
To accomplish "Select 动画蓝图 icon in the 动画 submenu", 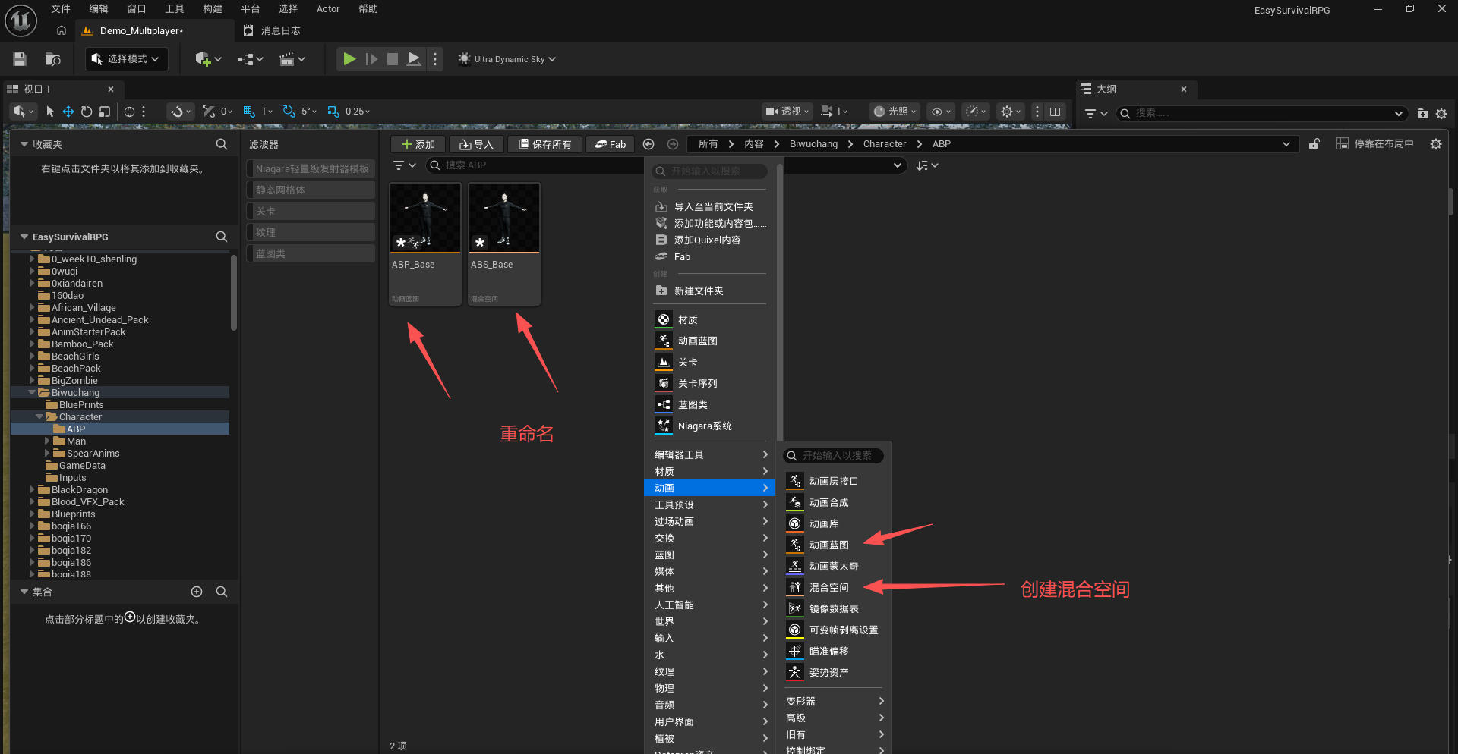I will click(x=794, y=545).
